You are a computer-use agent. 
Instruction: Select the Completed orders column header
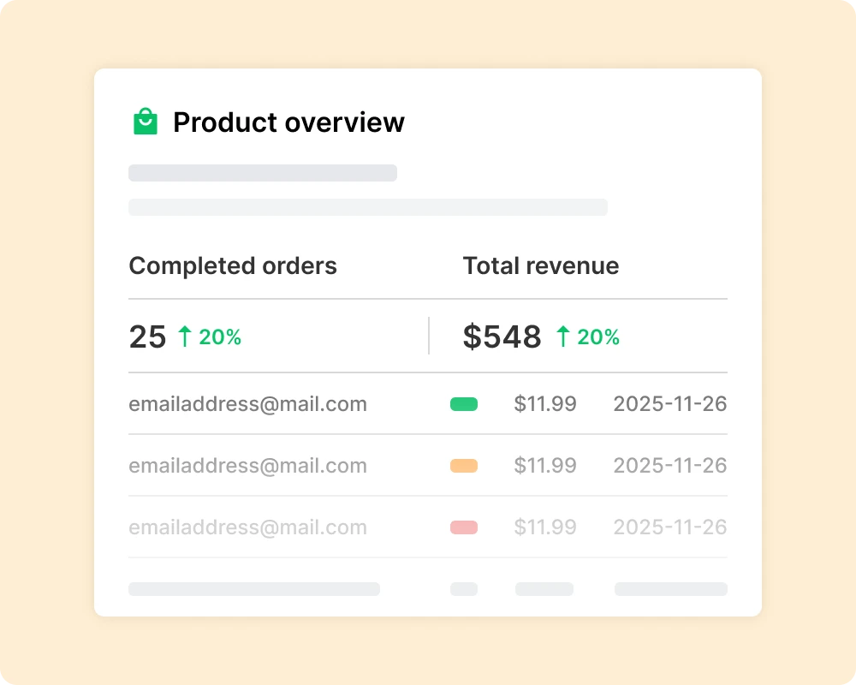pos(233,265)
